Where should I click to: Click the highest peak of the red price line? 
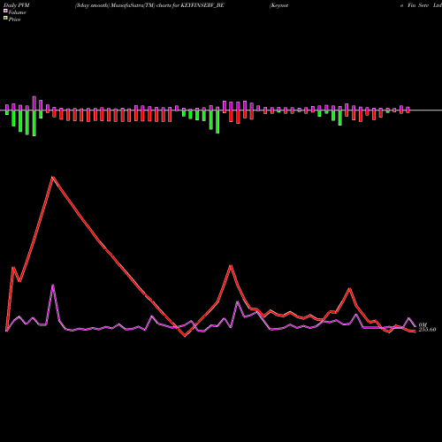tap(52, 177)
